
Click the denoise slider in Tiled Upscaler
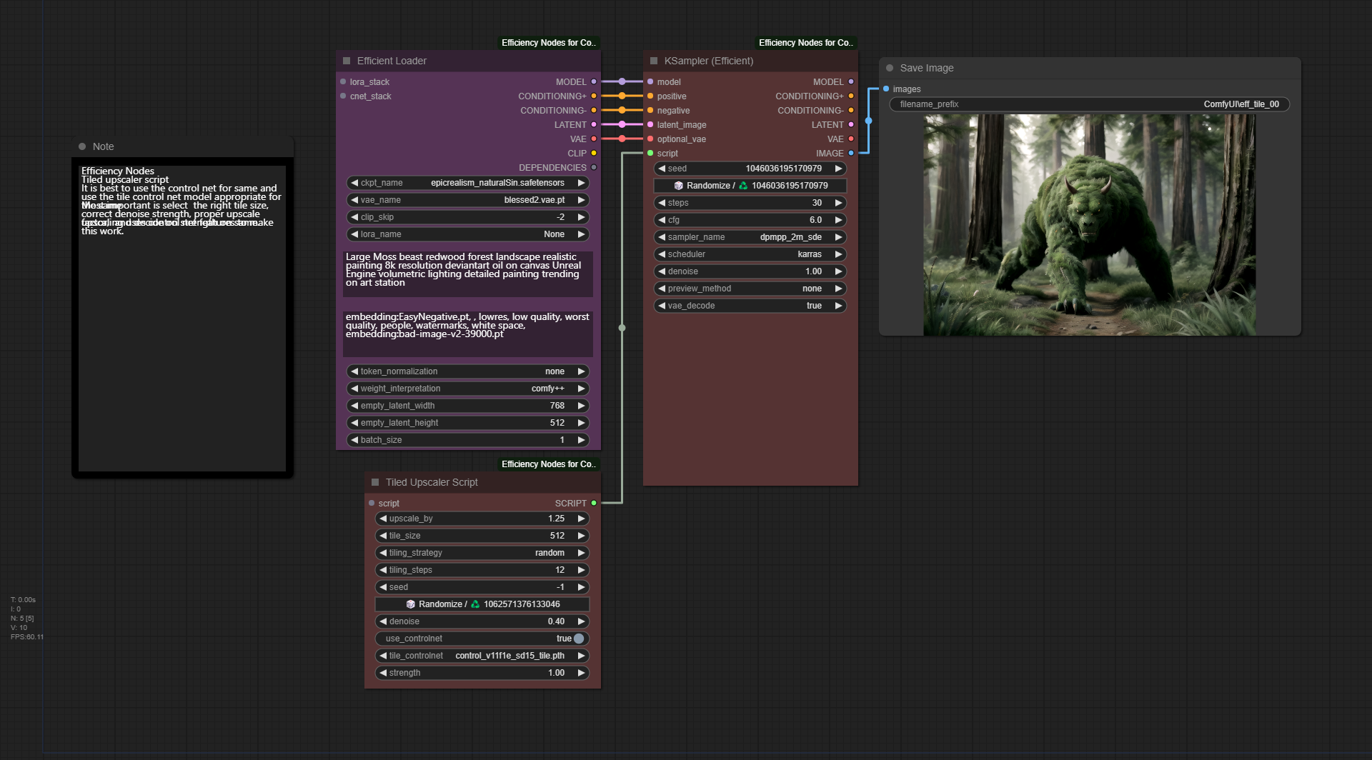(482, 621)
